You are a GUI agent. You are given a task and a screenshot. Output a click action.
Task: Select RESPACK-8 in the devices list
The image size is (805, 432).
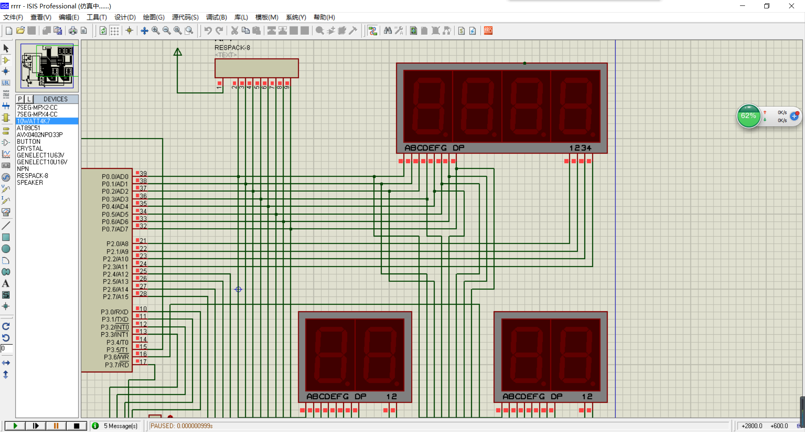pyautogui.click(x=32, y=176)
